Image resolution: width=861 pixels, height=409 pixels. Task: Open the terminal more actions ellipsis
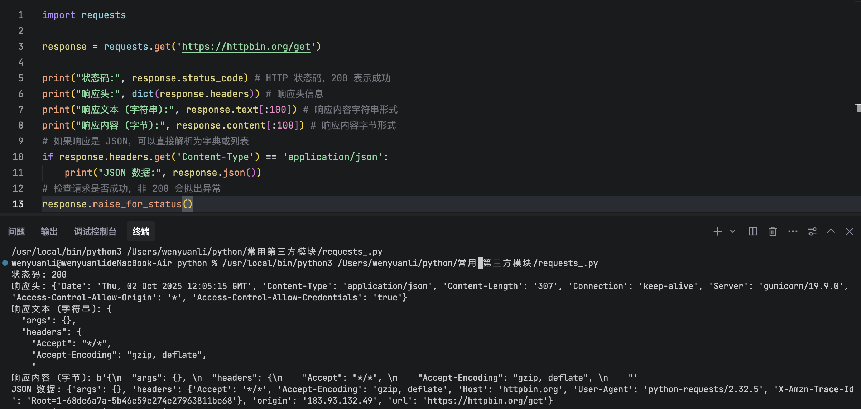coord(793,232)
